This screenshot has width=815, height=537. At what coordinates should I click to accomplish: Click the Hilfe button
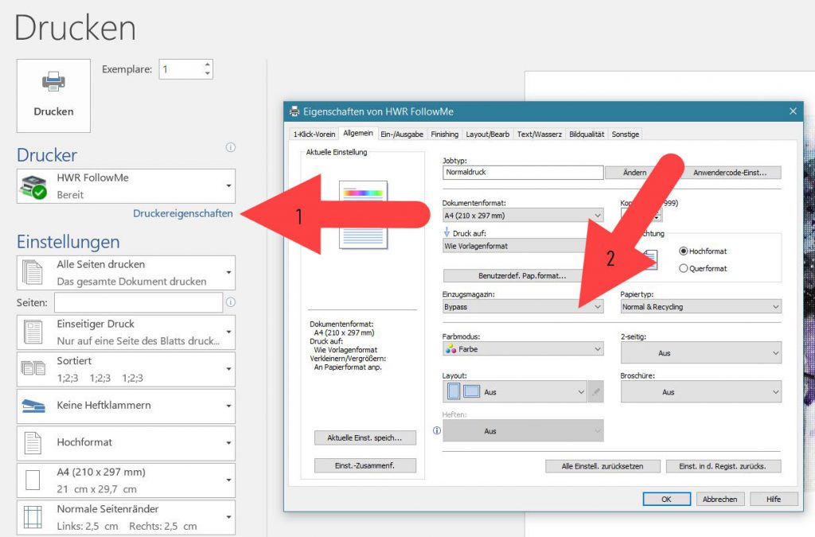[x=774, y=499]
